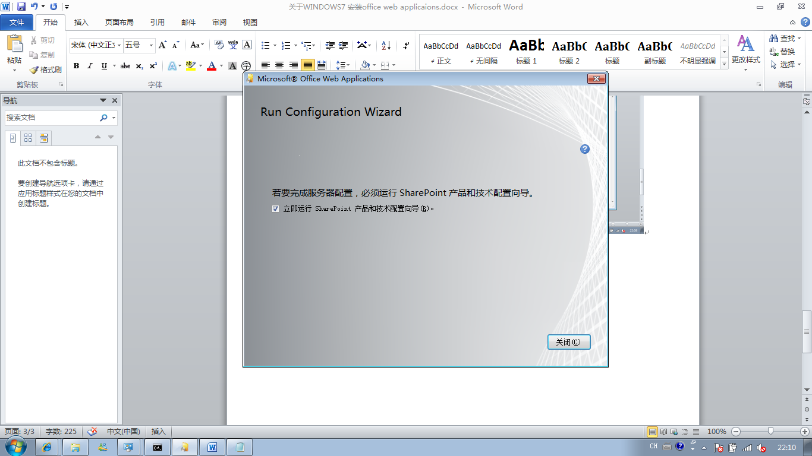Click the 关闭(C) button in the wizard
Viewport: 812px width, 456px height.
click(569, 342)
